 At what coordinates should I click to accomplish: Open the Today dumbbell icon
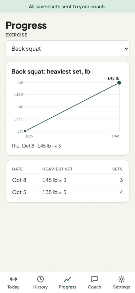click(x=13, y=279)
